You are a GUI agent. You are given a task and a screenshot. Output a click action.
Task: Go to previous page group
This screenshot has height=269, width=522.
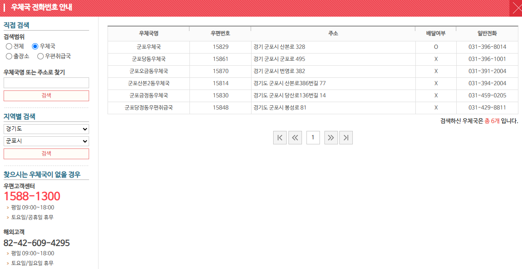(x=295, y=138)
